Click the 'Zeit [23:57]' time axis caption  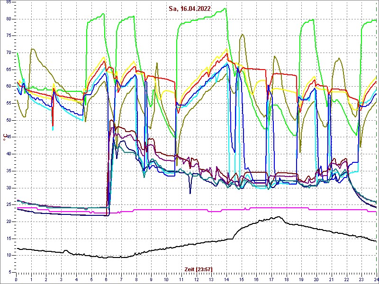(198, 269)
